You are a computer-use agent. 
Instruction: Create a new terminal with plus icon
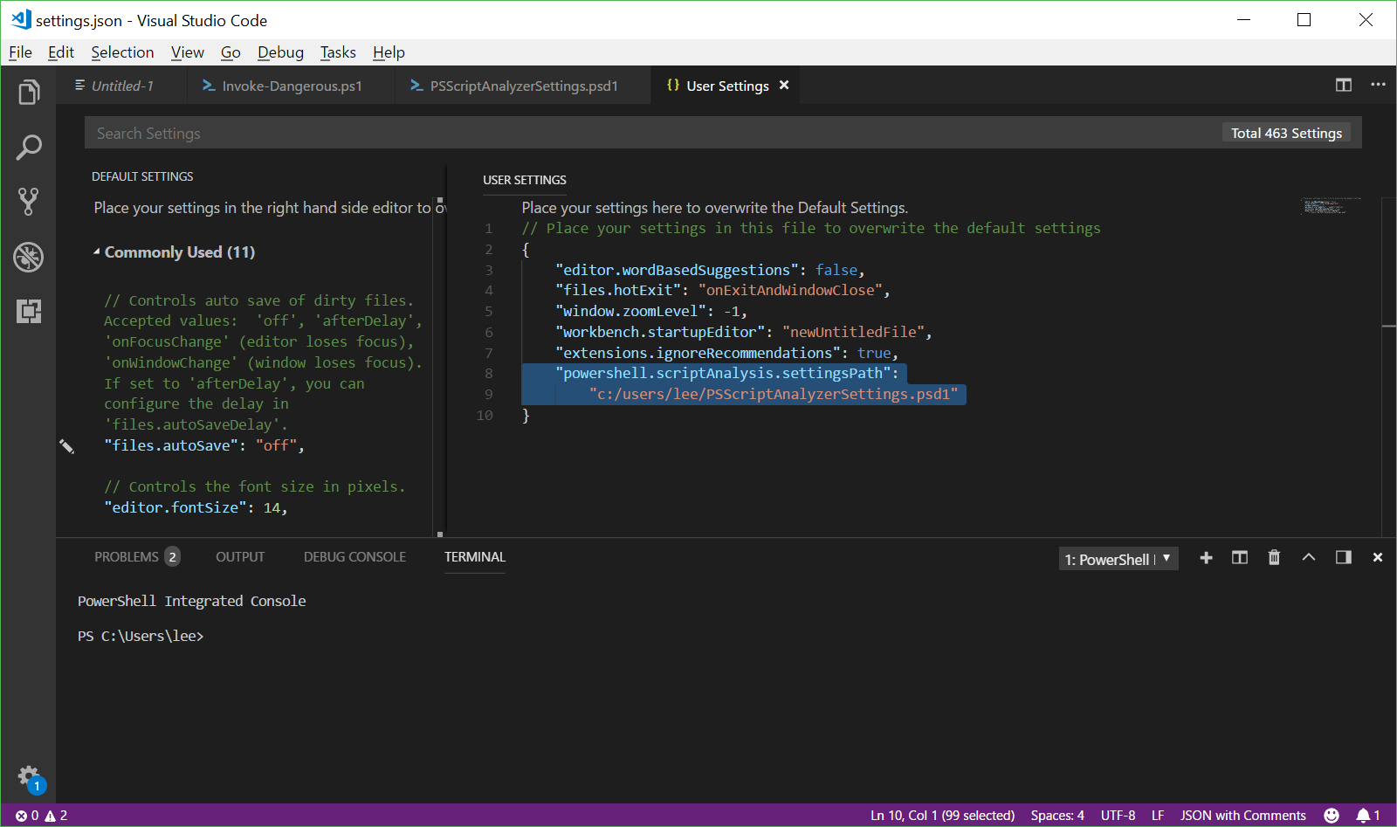[x=1206, y=557]
